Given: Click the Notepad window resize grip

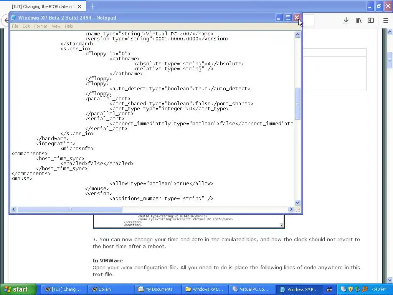Looking at the screenshot, I should click(x=298, y=209).
